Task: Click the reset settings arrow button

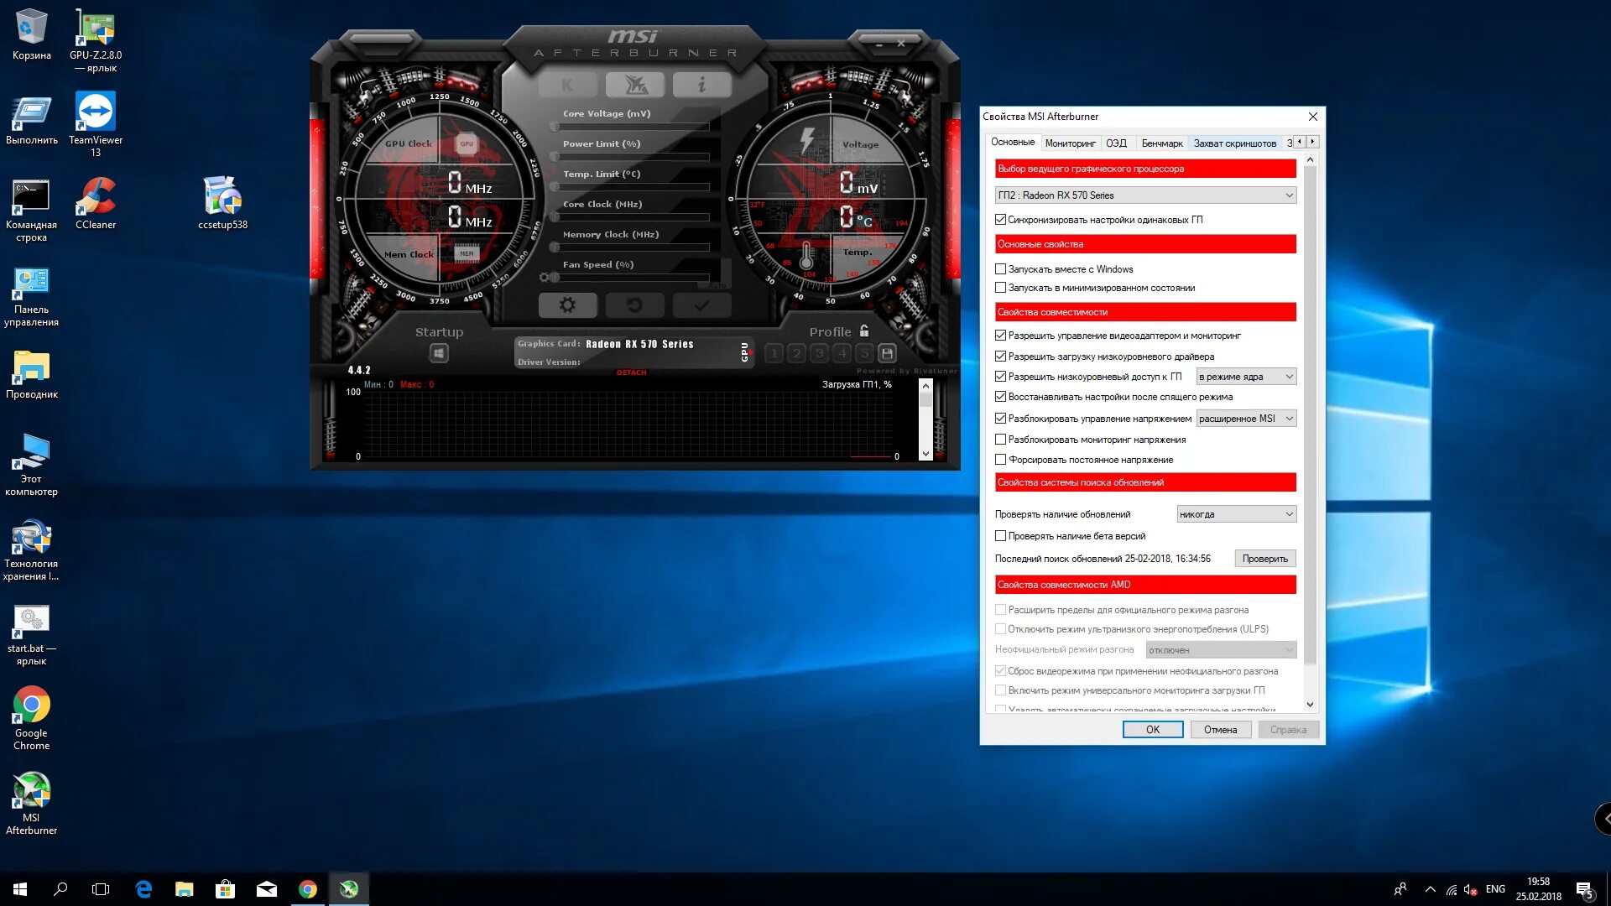Action: [x=634, y=305]
